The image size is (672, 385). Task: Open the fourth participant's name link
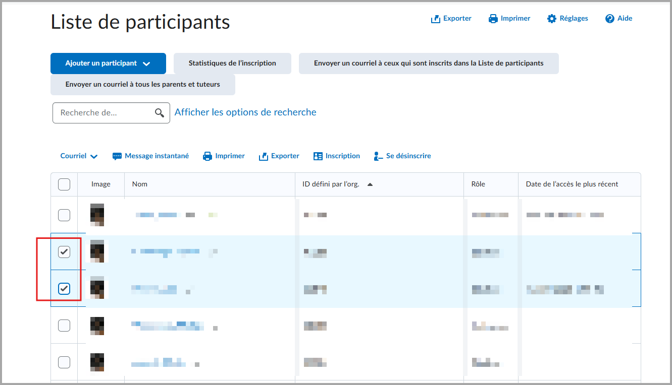(x=174, y=326)
